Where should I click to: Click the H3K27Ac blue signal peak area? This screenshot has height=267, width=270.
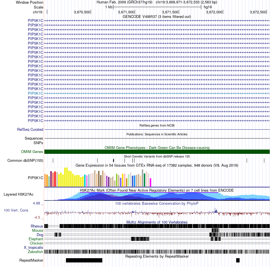(x=157, y=196)
